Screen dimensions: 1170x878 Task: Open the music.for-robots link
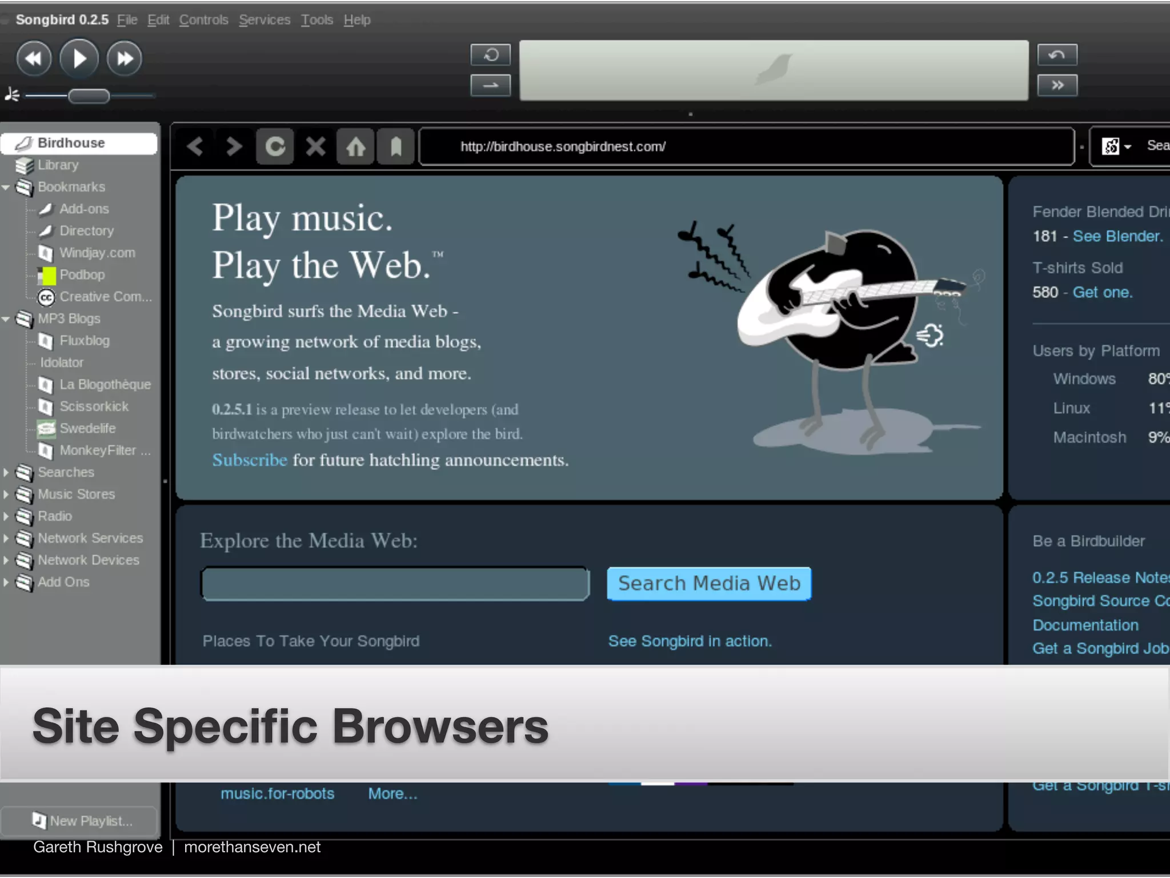click(278, 794)
